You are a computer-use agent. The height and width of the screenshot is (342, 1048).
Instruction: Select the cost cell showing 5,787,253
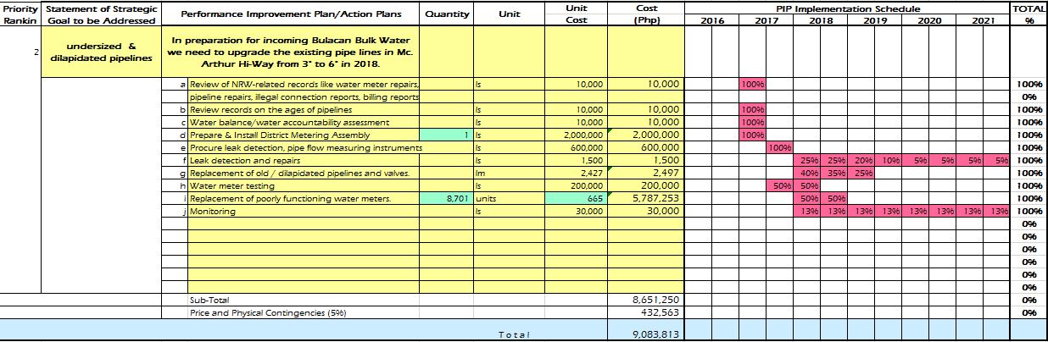coord(644,199)
